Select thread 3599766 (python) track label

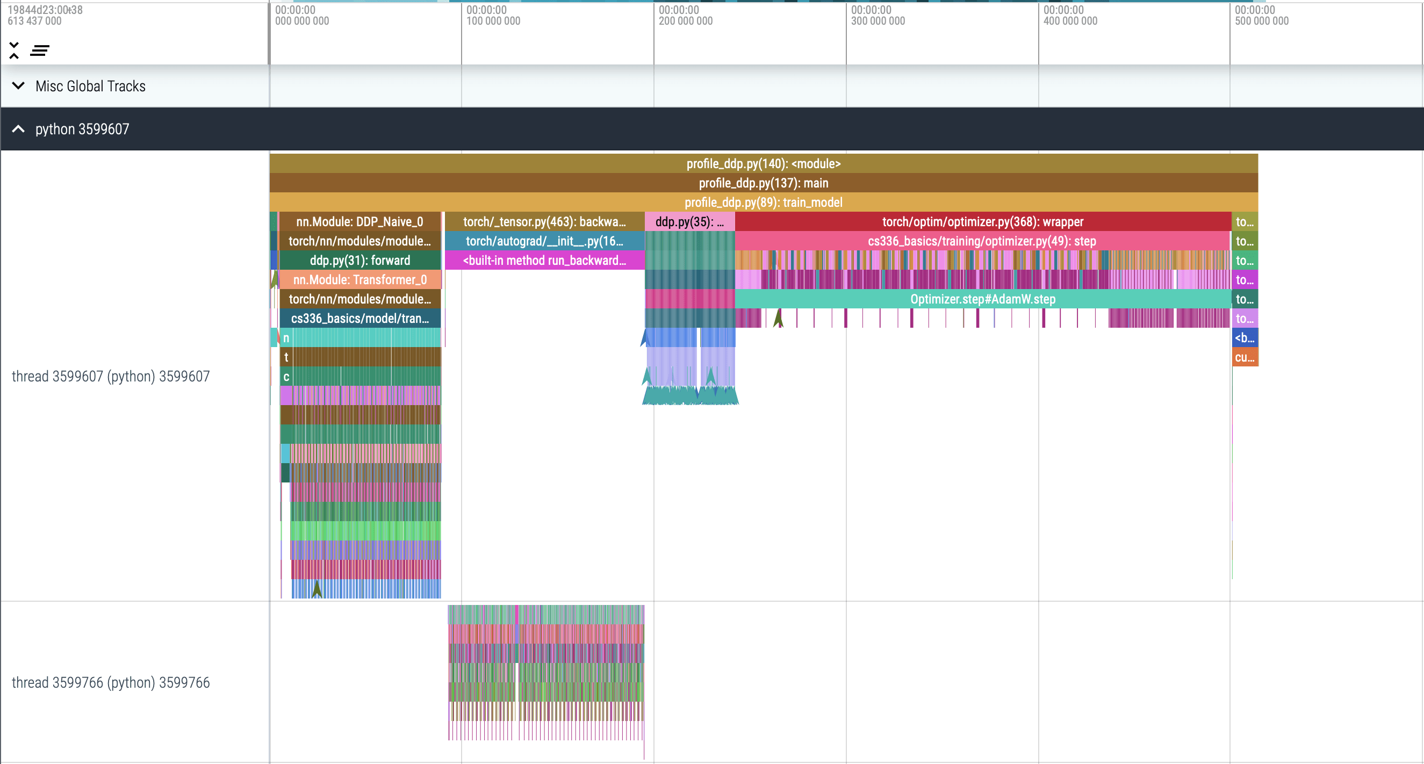(x=111, y=682)
